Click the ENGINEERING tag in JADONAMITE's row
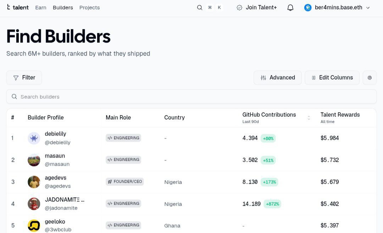Image resolution: width=383 pixels, height=233 pixels. pos(123,204)
